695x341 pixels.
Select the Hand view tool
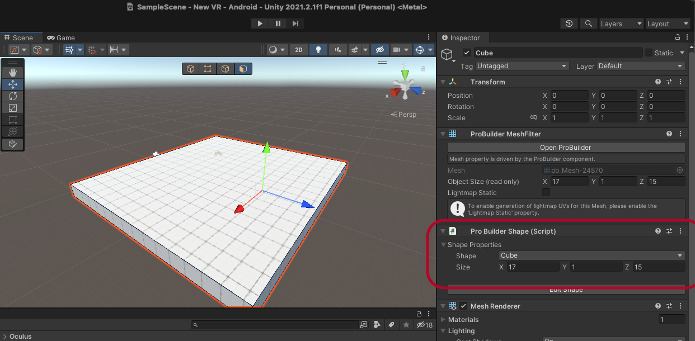(x=13, y=73)
